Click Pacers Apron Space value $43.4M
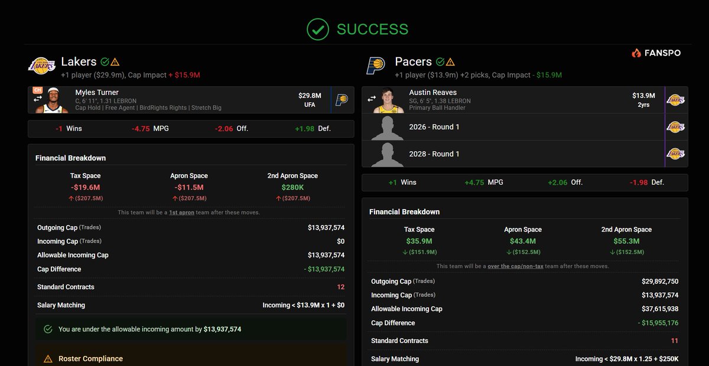 (522, 241)
